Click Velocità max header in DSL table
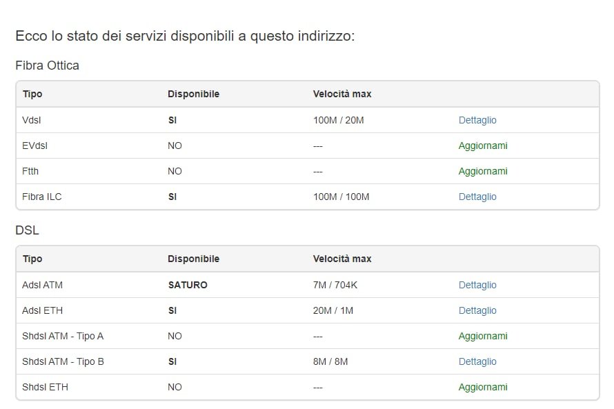 tap(342, 259)
